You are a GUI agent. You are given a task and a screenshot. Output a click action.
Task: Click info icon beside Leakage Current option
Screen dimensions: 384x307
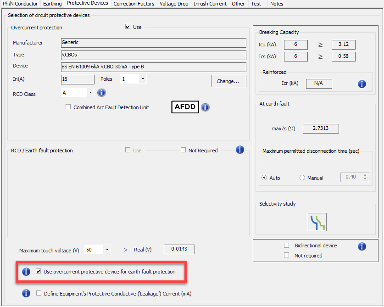pyautogui.click(x=26, y=293)
